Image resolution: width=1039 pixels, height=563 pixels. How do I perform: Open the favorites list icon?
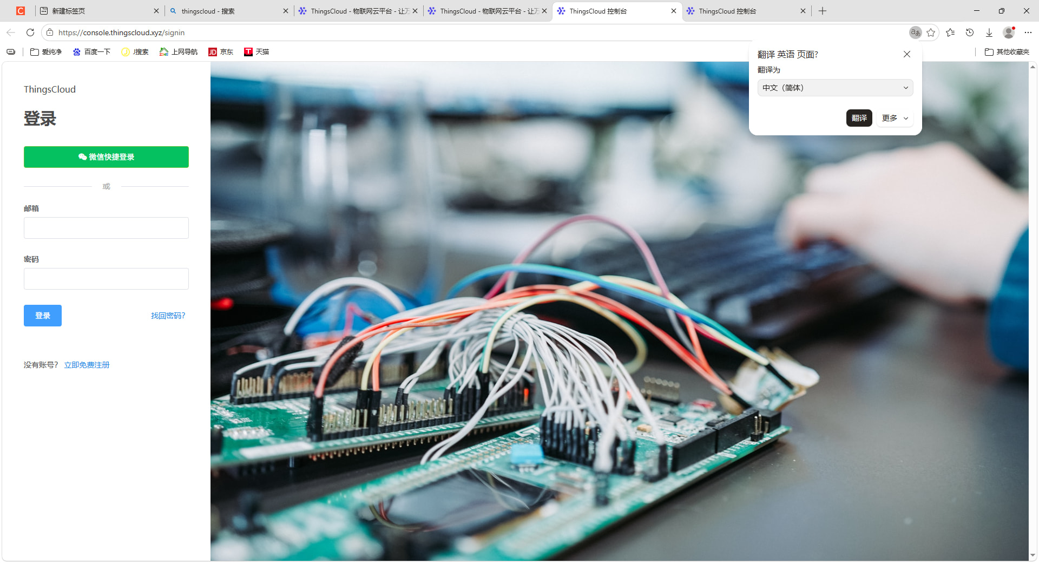tap(950, 32)
